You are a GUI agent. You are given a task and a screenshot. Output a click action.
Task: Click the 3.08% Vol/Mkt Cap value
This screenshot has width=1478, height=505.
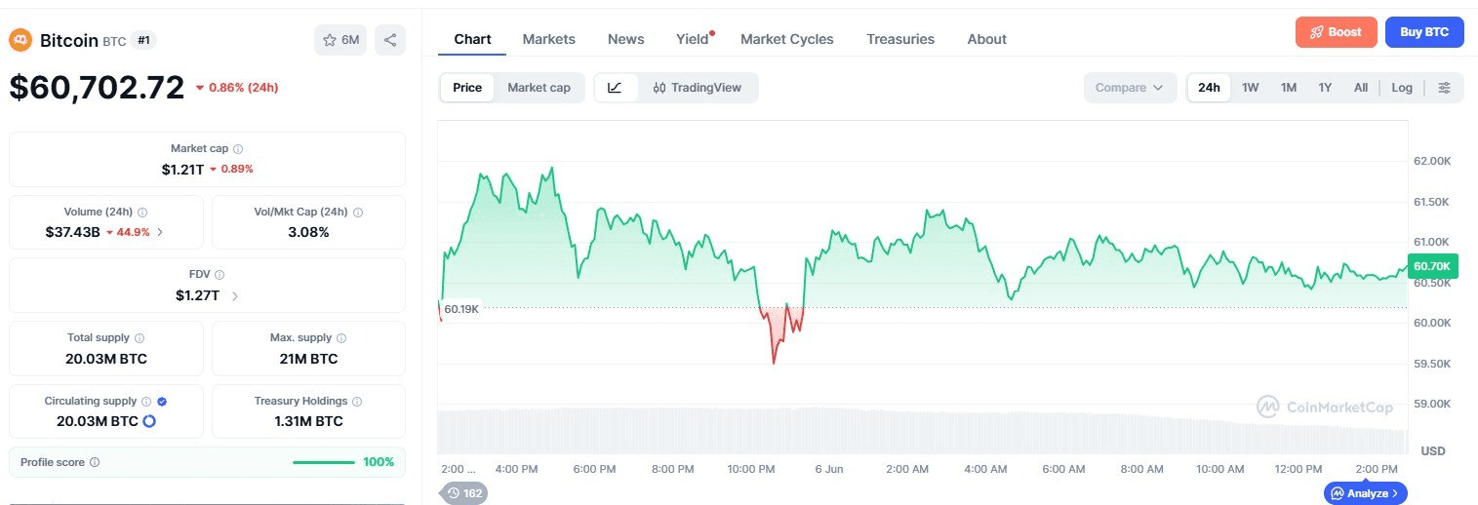[308, 232]
